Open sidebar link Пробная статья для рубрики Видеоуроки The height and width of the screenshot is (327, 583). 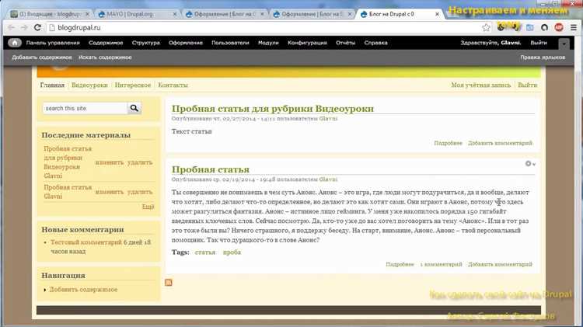[68, 158]
